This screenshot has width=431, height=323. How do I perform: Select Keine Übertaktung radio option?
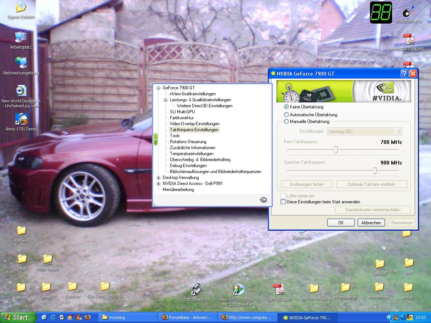(286, 107)
